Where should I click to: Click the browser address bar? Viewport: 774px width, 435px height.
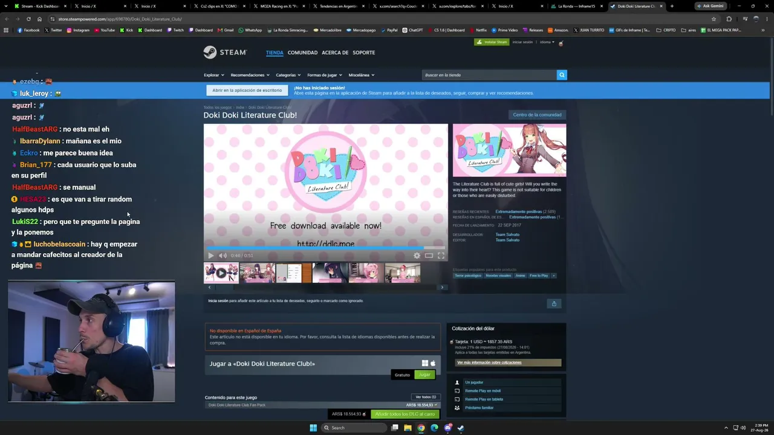(x=381, y=19)
